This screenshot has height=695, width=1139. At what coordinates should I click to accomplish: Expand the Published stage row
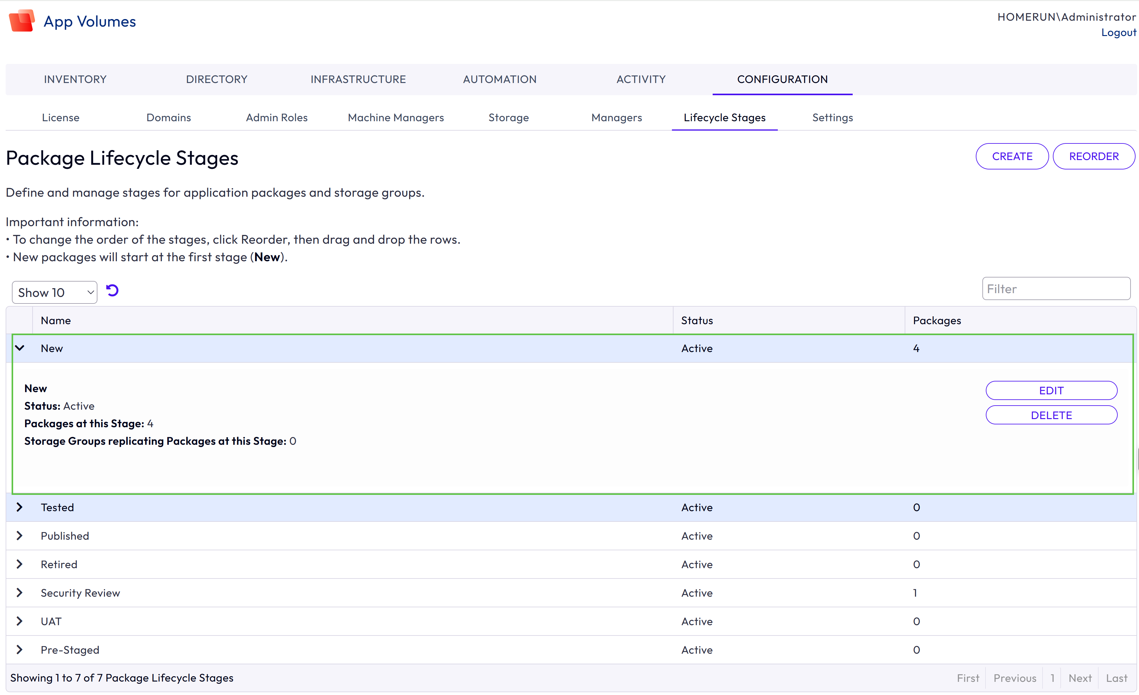coord(19,536)
